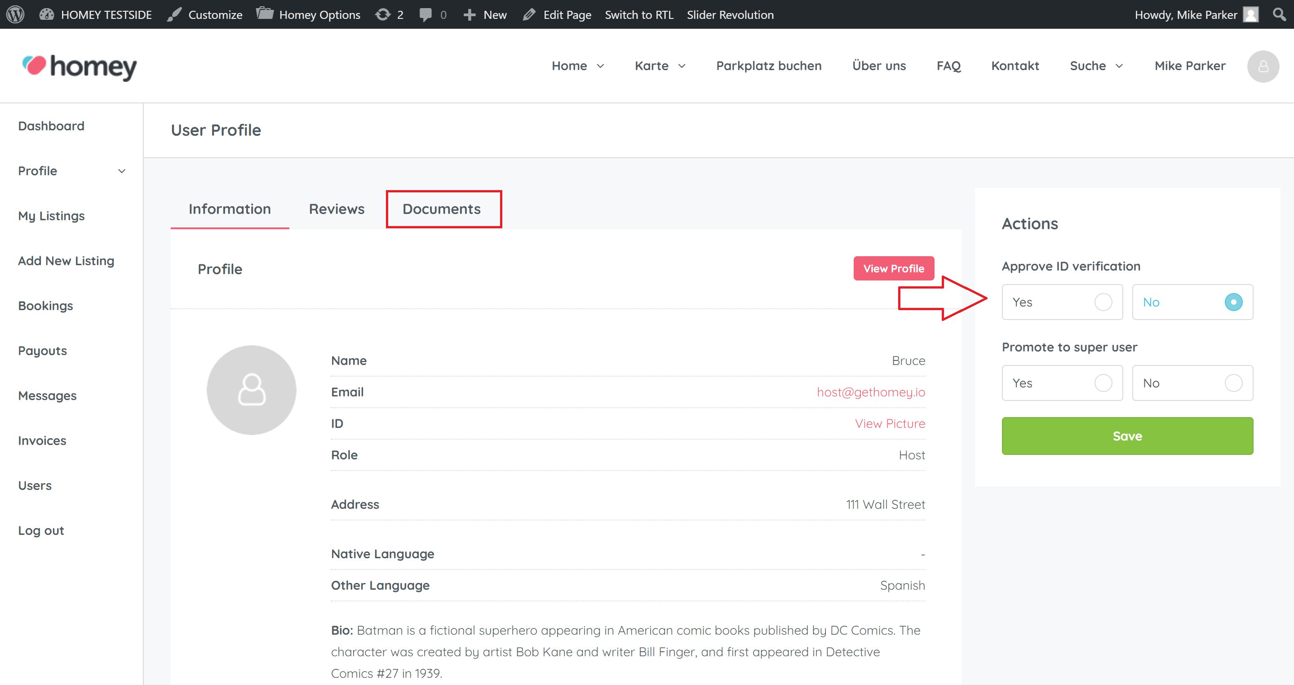Image resolution: width=1294 pixels, height=685 pixels.
Task: Click the Suche navigation label
Action: 1087,66
